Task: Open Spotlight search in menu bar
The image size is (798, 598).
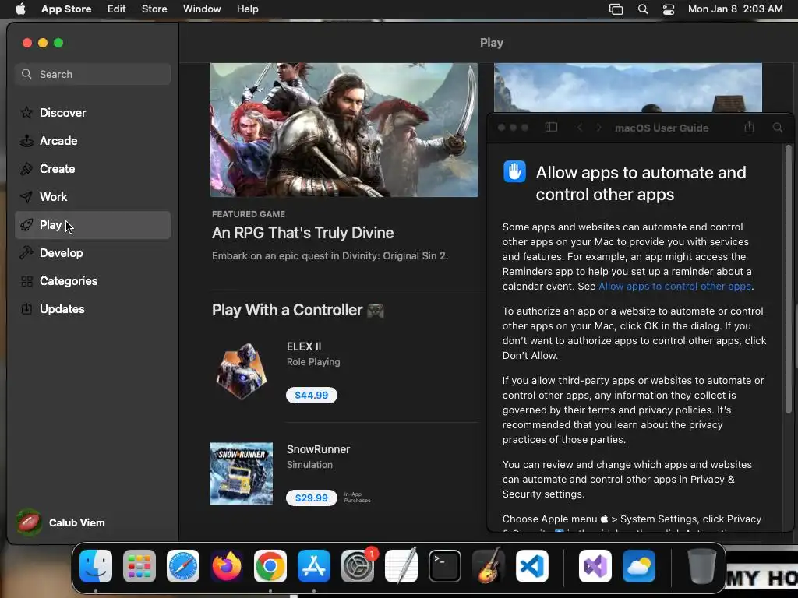Action: (643, 9)
